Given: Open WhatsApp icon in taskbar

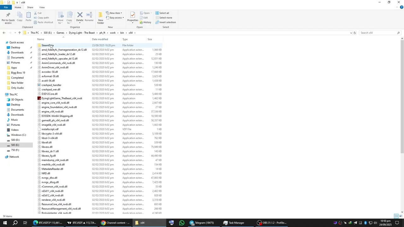Looking at the screenshot, I should tap(182, 223).
